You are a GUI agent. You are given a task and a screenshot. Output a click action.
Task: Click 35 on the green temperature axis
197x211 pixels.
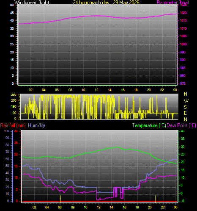coord(183,139)
